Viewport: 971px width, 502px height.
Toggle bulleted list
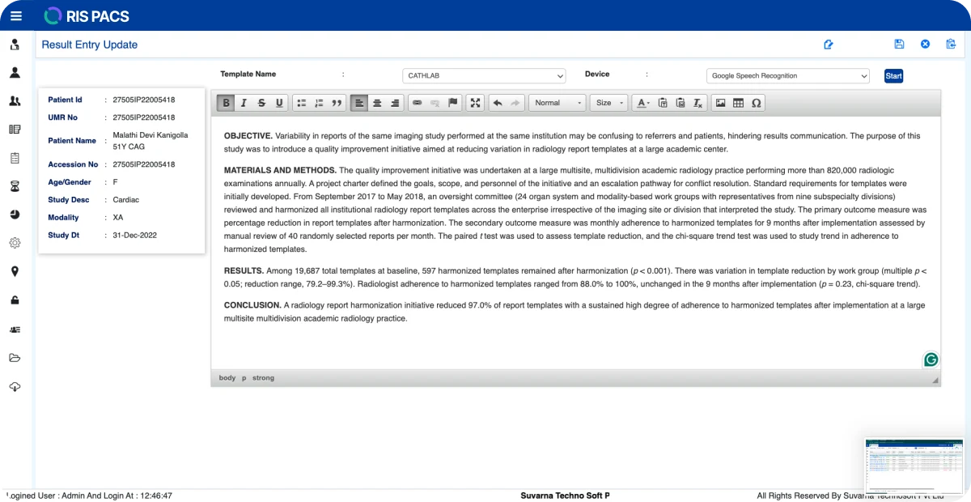click(302, 103)
